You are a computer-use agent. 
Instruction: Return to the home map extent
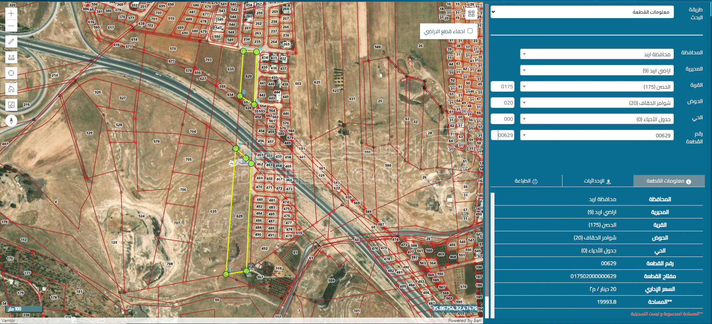(11, 89)
